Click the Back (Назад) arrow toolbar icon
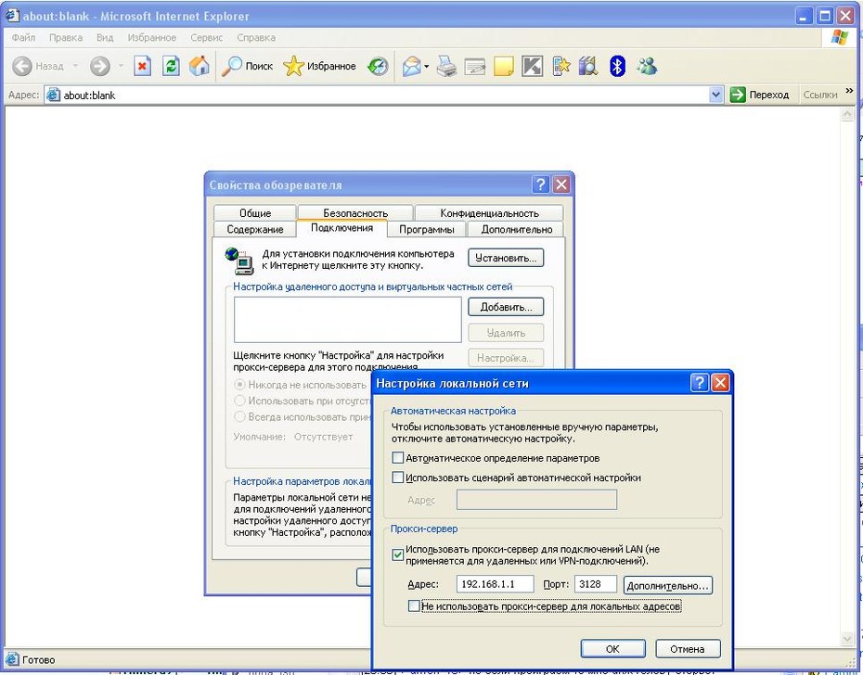Viewport: 863px width, 675px height. 22,66
